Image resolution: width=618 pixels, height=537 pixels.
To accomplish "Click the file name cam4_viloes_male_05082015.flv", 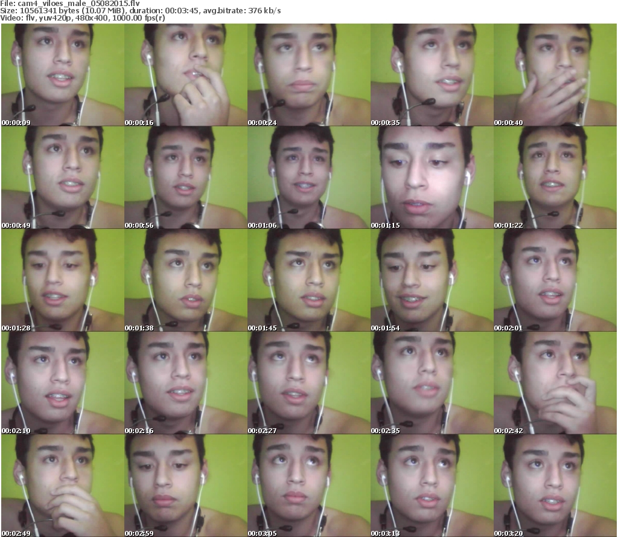I will pyautogui.click(x=79, y=4).
